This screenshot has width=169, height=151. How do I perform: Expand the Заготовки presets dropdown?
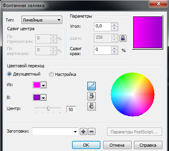coord(75,131)
